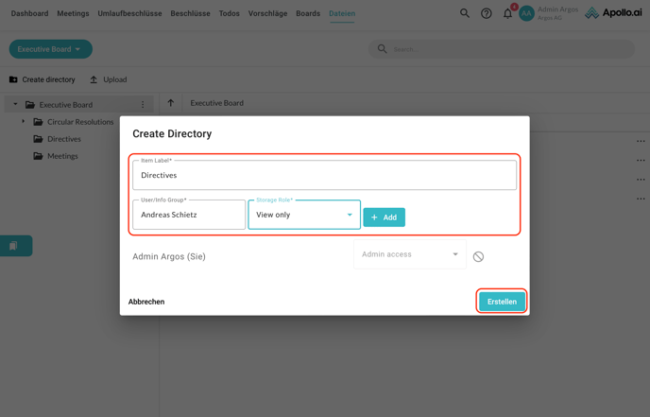Click the Apollo.ai logo
The height and width of the screenshot is (417, 650).
click(612, 13)
